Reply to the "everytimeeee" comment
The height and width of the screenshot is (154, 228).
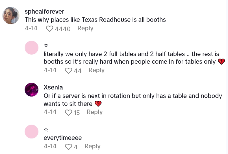tap(92, 146)
